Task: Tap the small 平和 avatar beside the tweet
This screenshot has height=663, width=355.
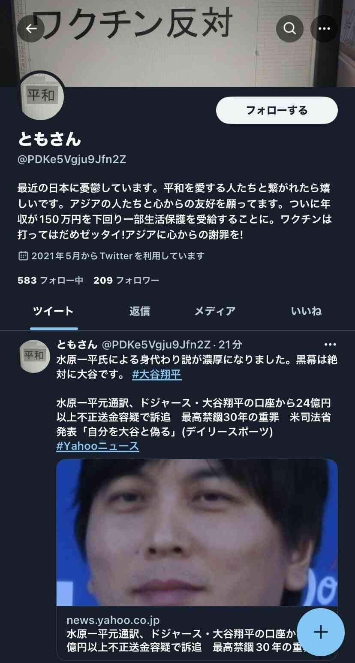Action: [34, 356]
